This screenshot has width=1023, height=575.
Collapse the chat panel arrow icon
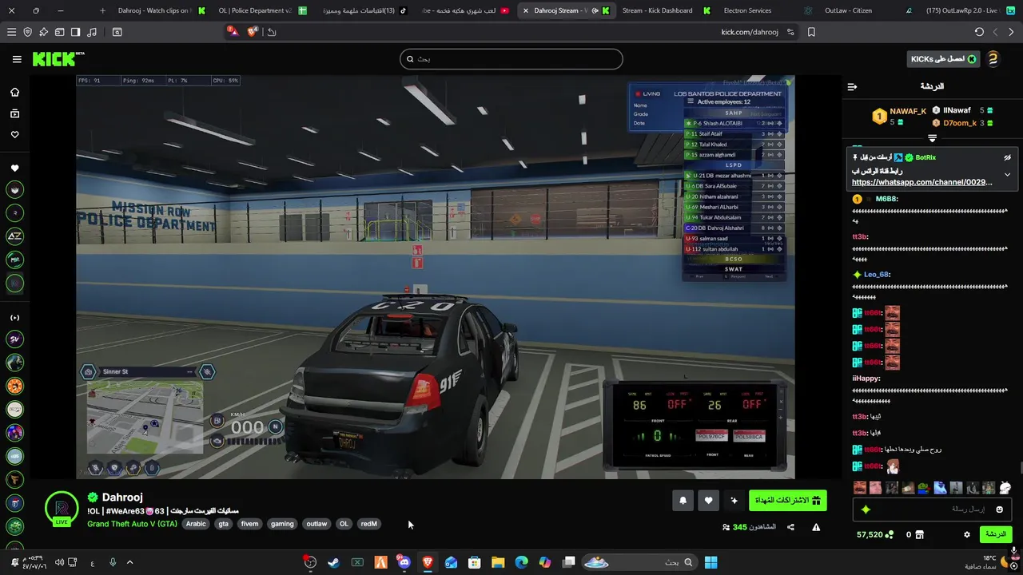click(x=852, y=86)
